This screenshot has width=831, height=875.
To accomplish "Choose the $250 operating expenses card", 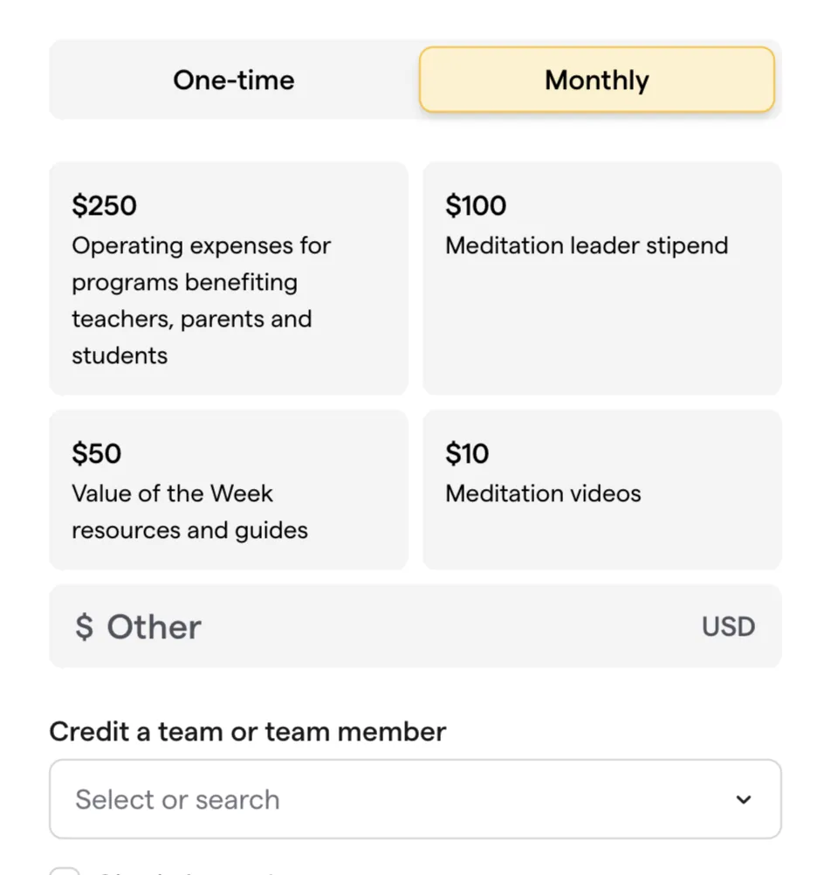I will (229, 278).
